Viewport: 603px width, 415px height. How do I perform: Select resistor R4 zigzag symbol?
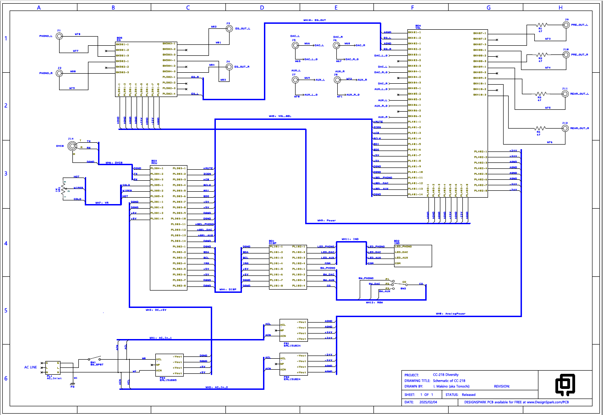541,129
